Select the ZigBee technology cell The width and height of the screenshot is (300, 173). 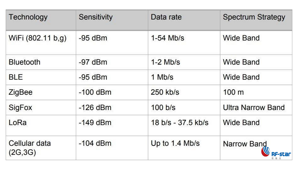(20, 92)
